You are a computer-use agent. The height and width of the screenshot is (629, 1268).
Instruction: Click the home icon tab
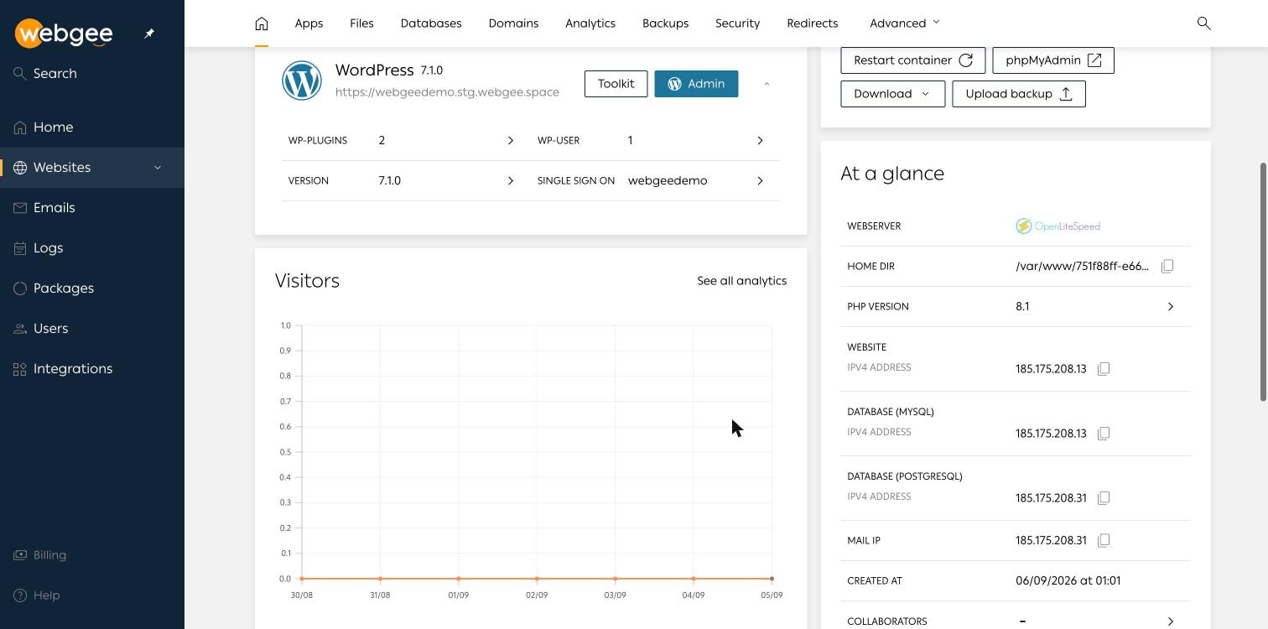coord(262,23)
